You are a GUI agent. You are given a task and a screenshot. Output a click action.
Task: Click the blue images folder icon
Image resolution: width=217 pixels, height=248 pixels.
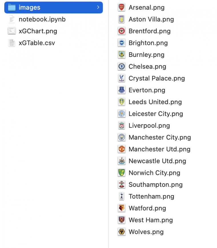(12, 7)
